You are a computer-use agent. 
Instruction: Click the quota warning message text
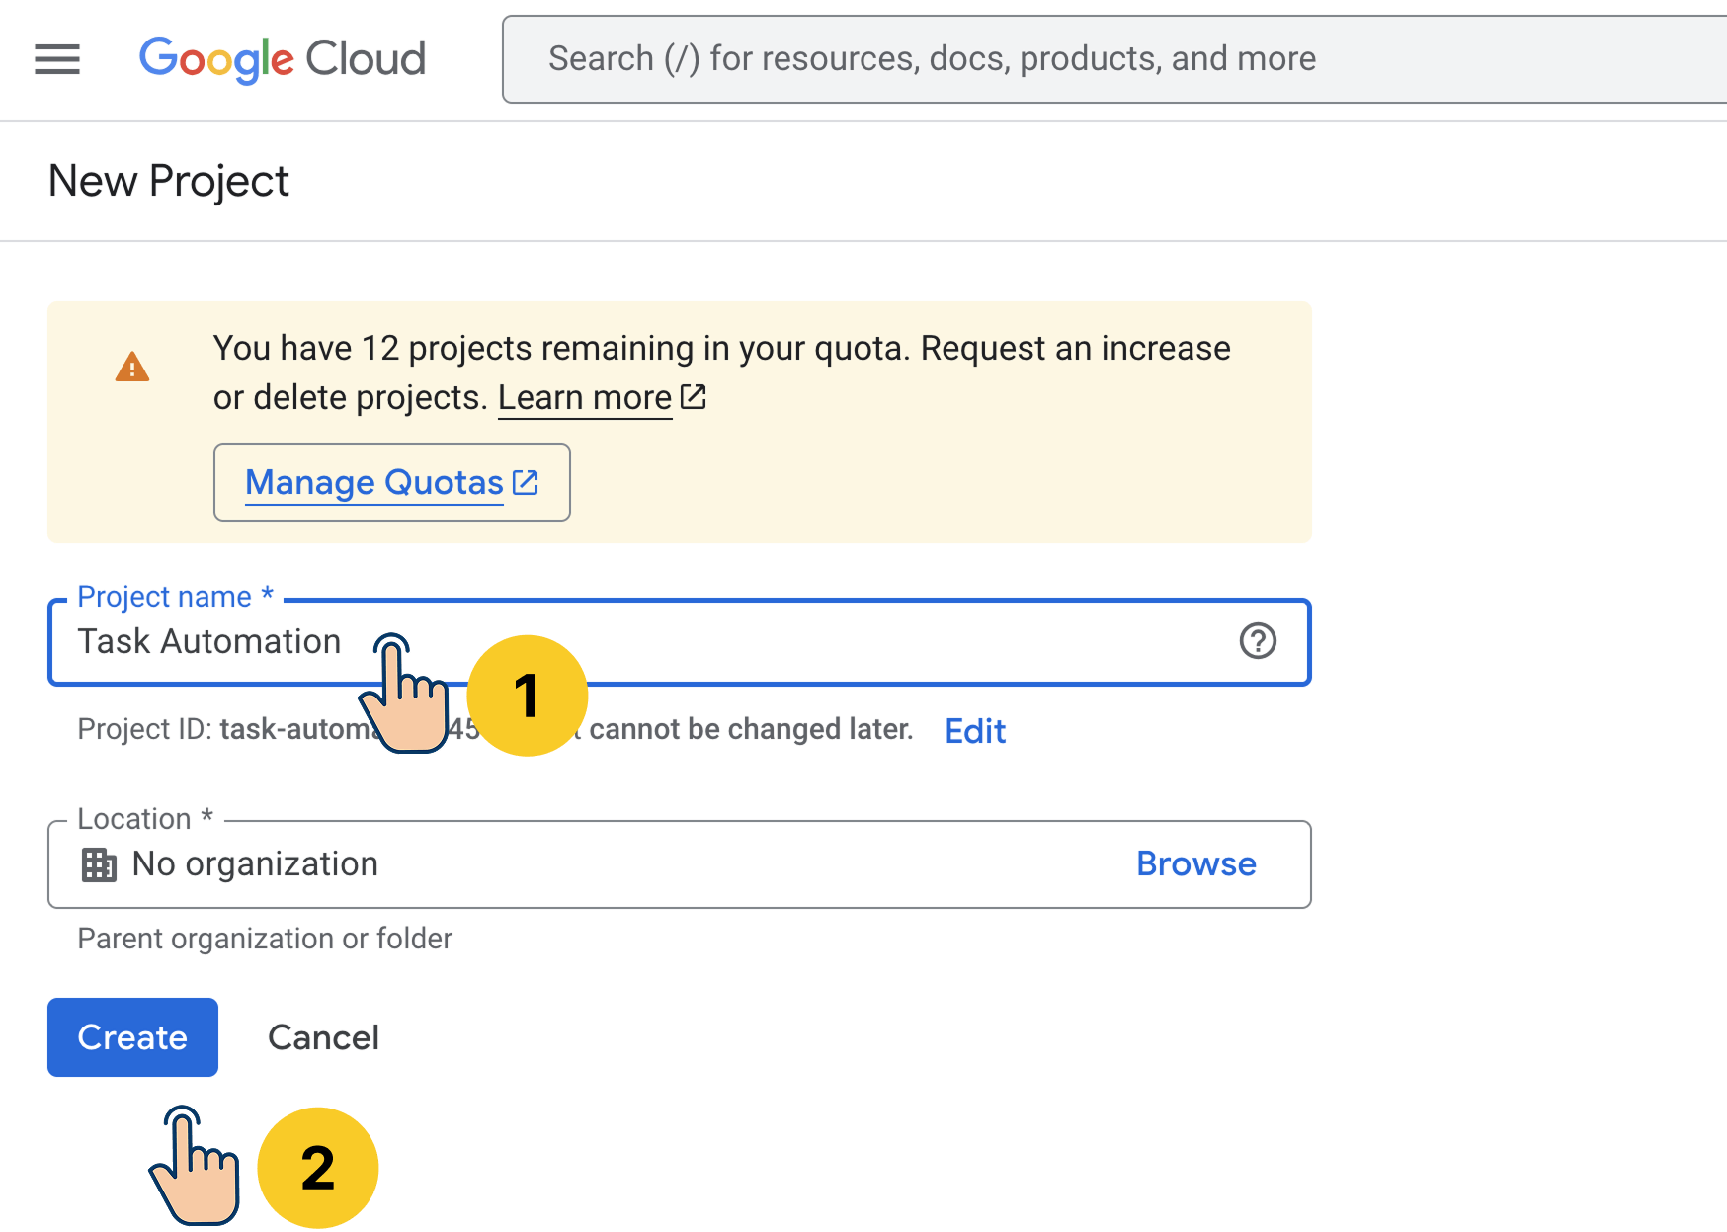tap(721, 372)
